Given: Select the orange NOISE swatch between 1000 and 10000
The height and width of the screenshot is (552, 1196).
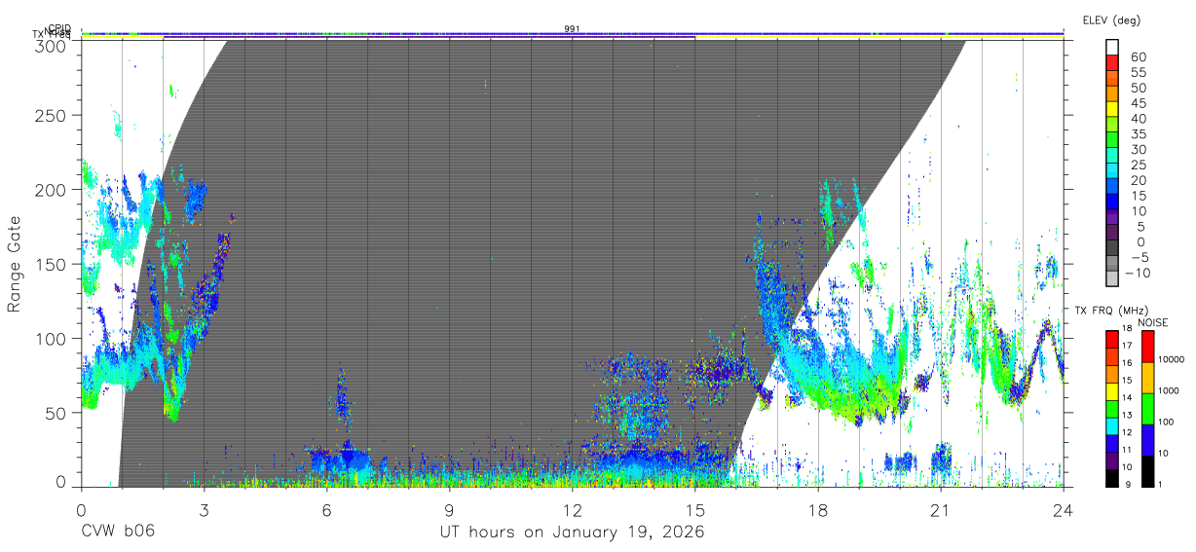Looking at the screenshot, I should (x=1147, y=377).
